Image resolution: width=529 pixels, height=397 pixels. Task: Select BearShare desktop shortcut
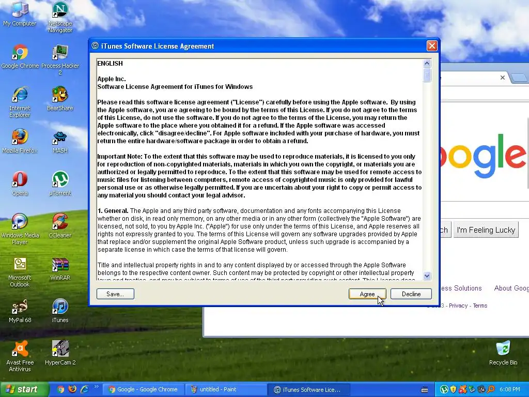click(x=60, y=99)
